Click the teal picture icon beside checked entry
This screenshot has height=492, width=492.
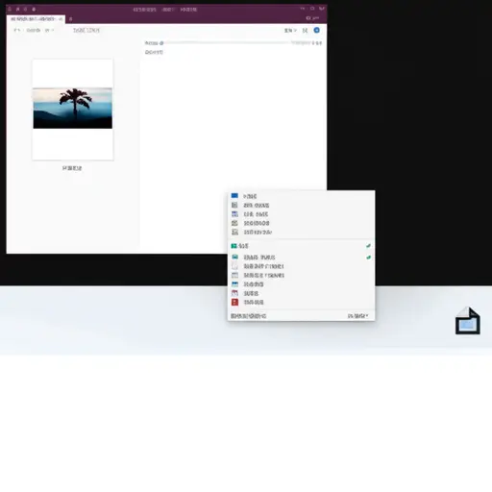pyautogui.click(x=234, y=257)
